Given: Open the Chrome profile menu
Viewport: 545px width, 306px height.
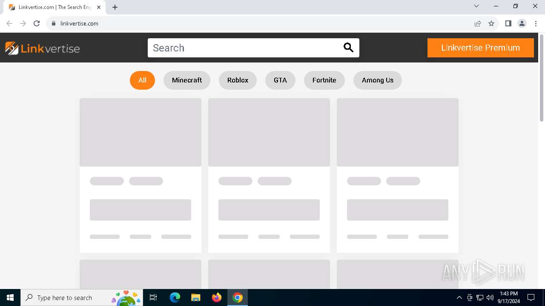Looking at the screenshot, I should 522,23.
